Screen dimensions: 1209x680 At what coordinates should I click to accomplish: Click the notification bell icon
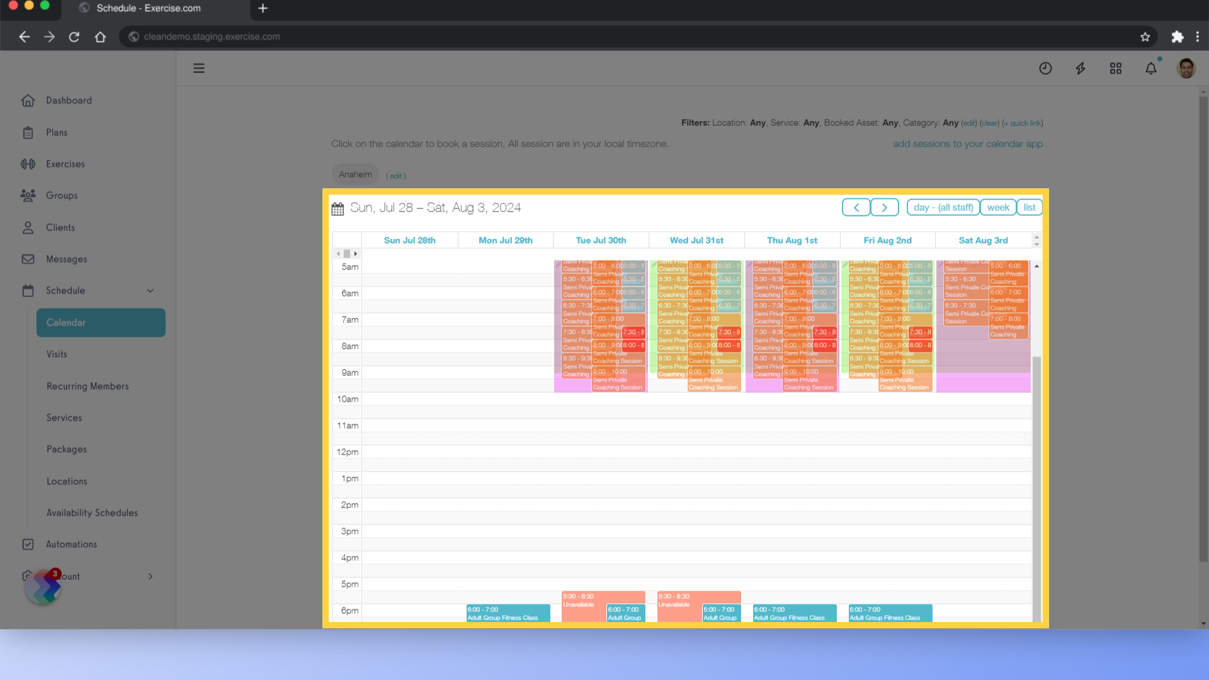coord(1151,68)
